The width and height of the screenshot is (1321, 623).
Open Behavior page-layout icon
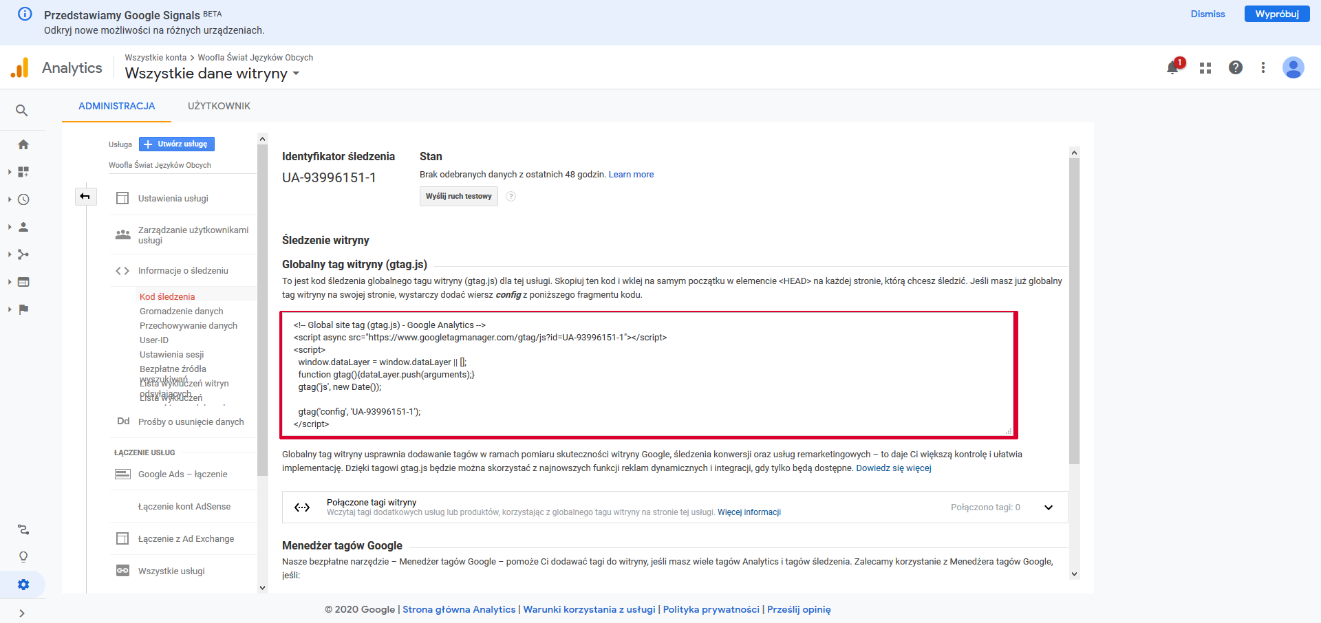[x=23, y=282]
